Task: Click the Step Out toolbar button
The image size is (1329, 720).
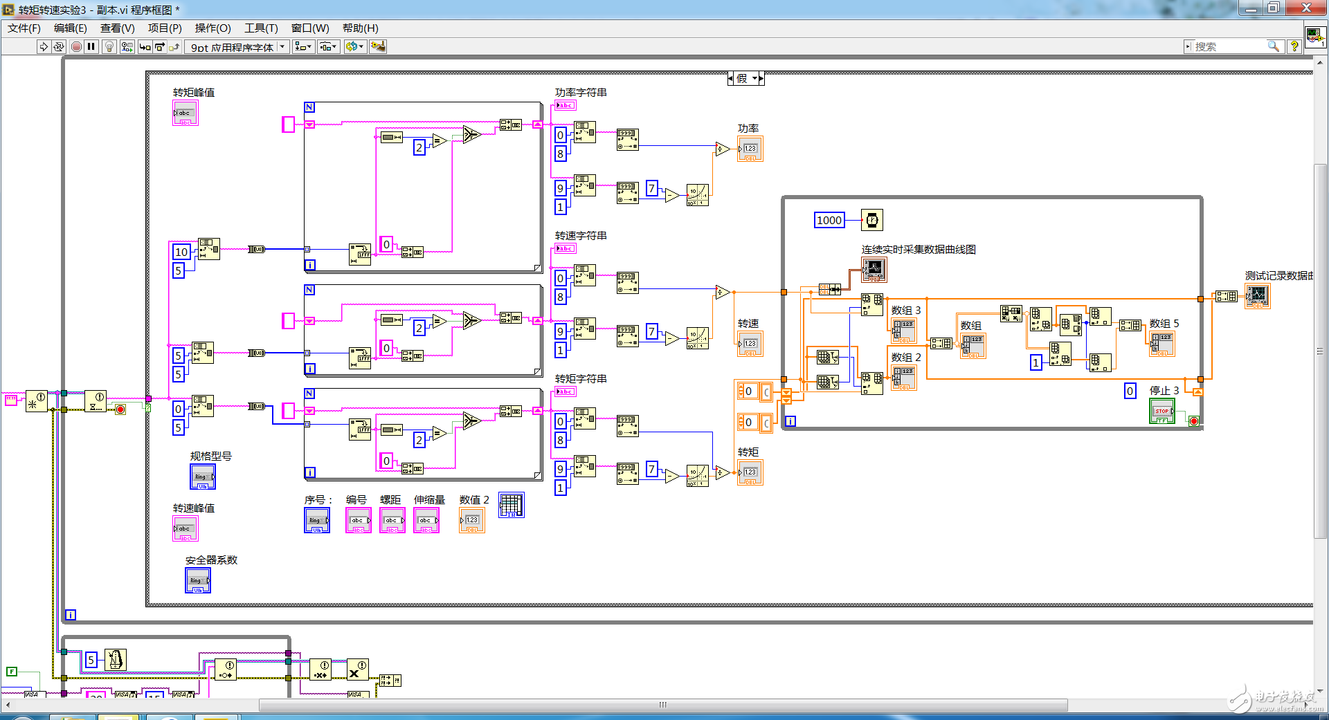Action: [x=174, y=47]
